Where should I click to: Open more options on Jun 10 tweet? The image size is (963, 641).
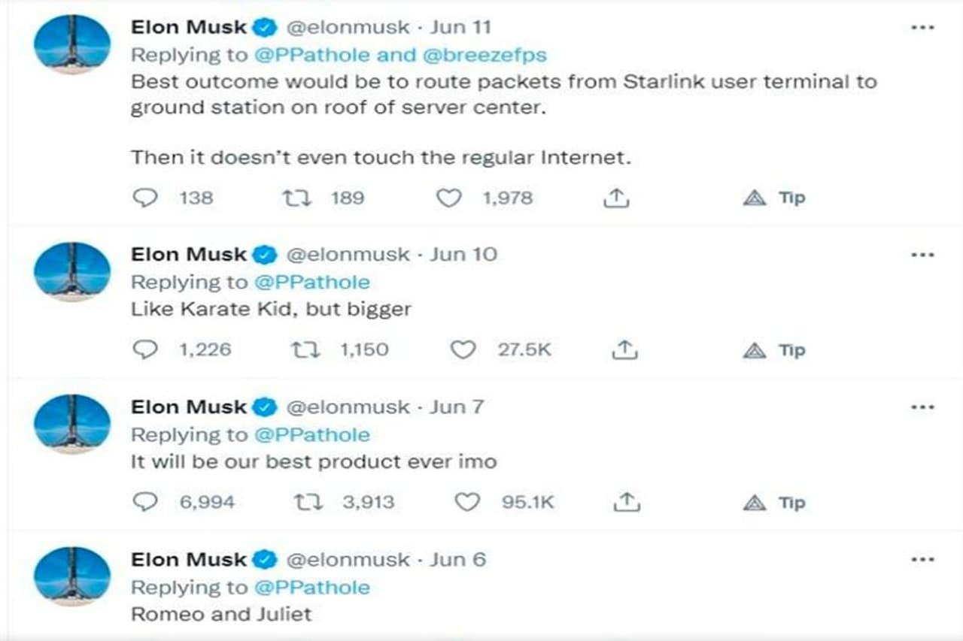922,255
